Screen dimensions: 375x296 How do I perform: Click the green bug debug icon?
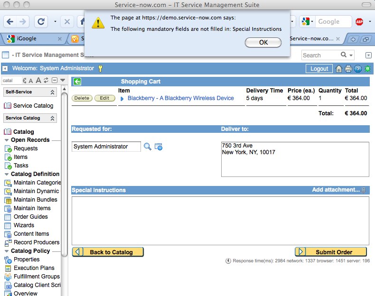tap(367, 69)
